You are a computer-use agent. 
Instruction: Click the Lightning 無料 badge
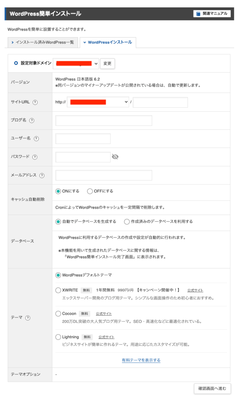(x=87, y=337)
